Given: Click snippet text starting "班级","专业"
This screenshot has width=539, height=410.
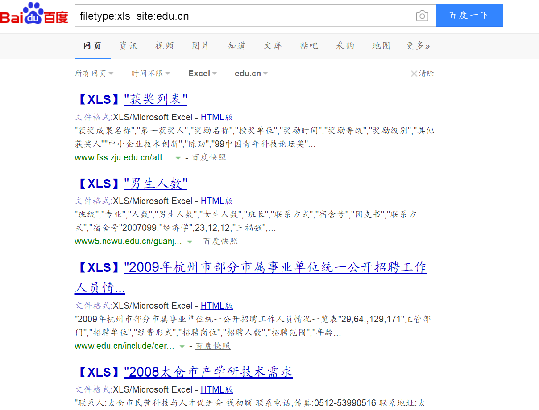Looking at the screenshot, I should 246,221.
